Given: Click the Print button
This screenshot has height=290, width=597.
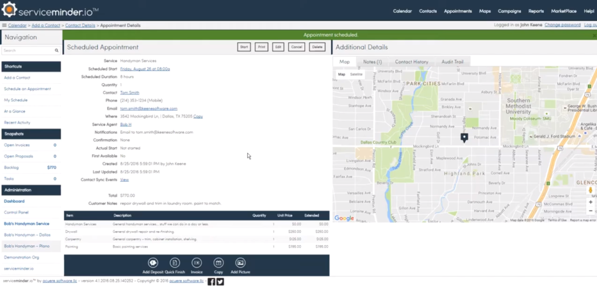Looking at the screenshot, I should click(x=261, y=47).
